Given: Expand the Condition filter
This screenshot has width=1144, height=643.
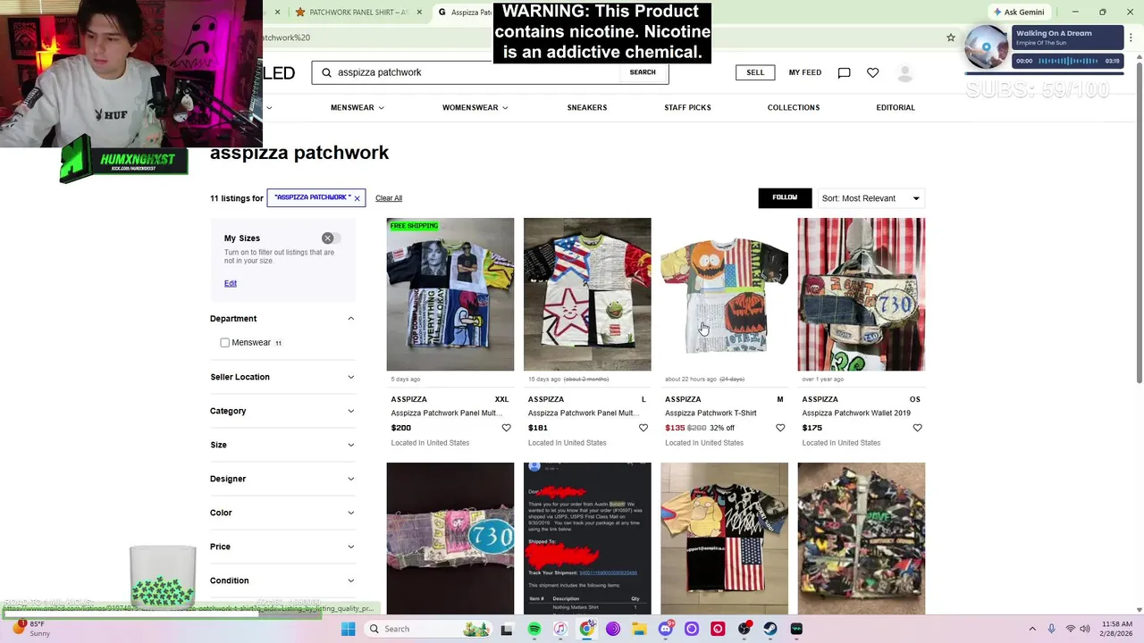Looking at the screenshot, I should coord(282,580).
